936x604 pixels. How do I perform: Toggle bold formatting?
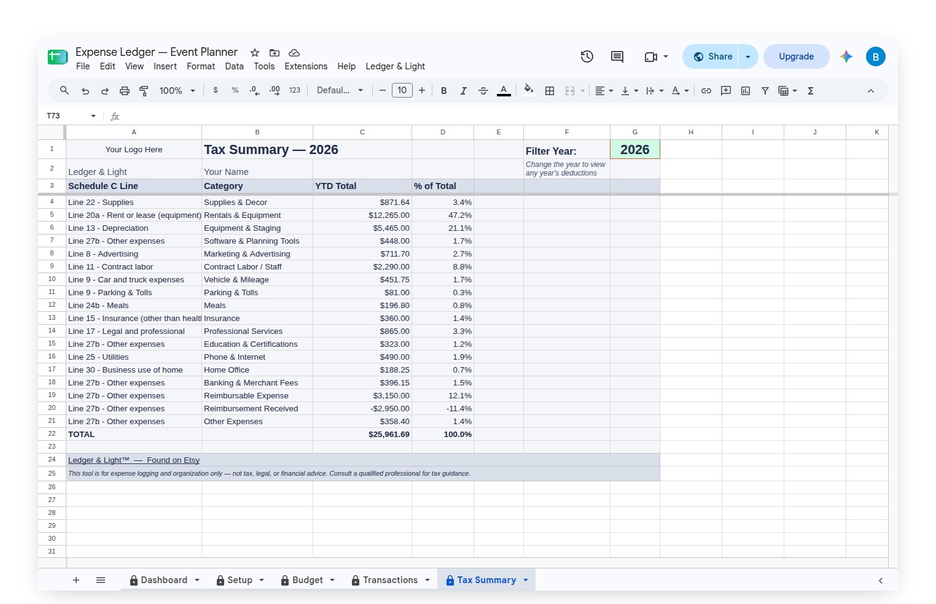click(444, 91)
